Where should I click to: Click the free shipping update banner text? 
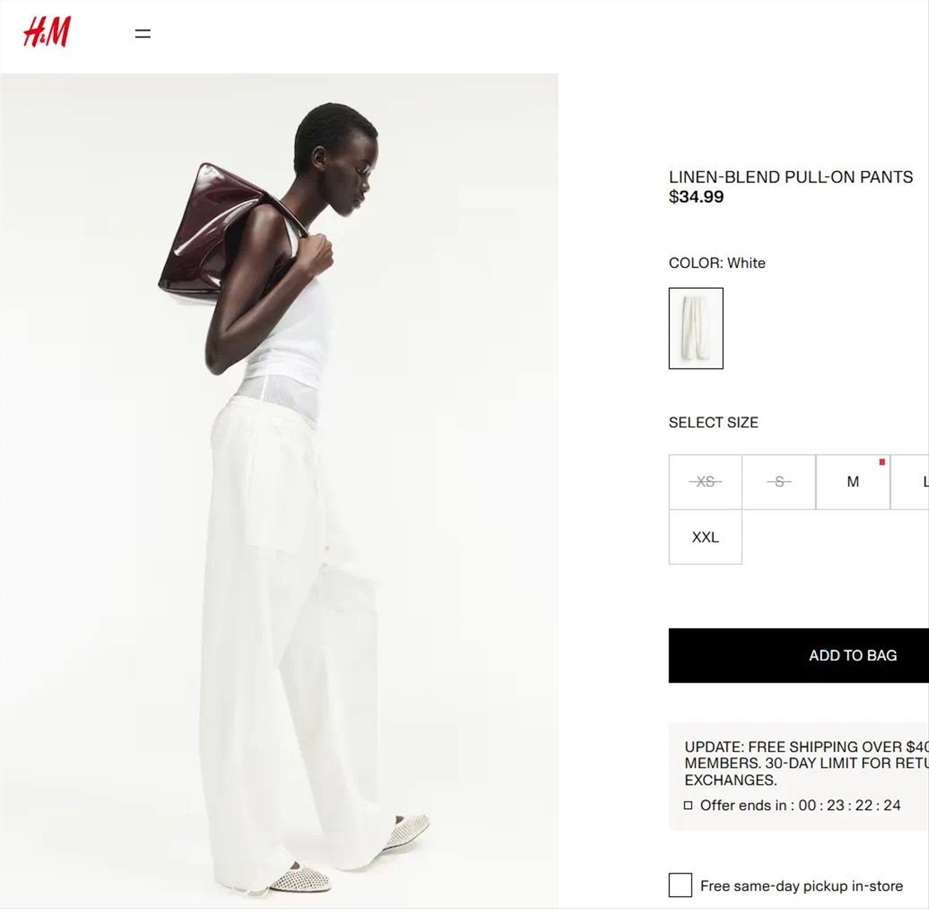click(x=806, y=763)
